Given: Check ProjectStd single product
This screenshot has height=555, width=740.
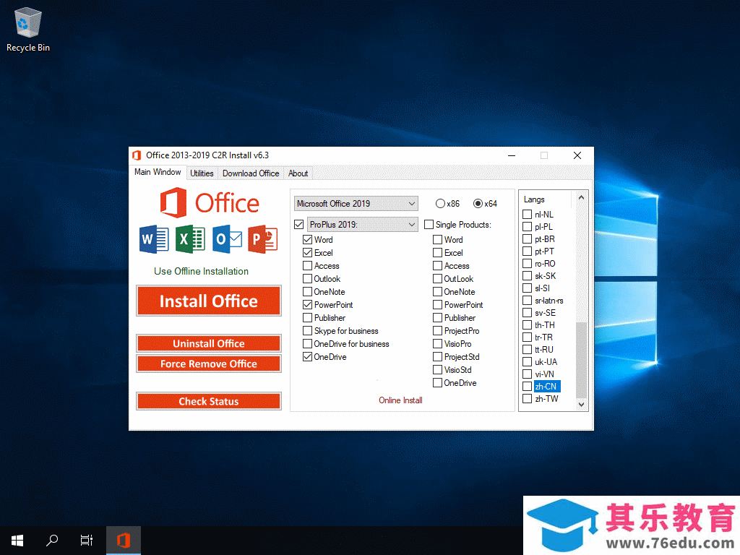Looking at the screenshot, I should pyautogui.click(x=437, y=357).
